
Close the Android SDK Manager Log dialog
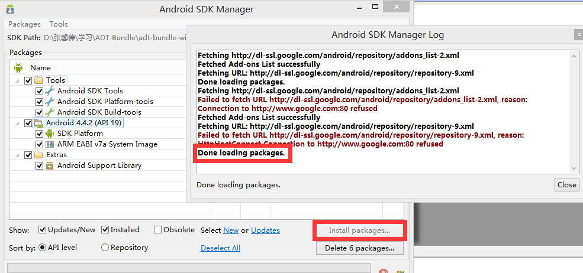578,35
